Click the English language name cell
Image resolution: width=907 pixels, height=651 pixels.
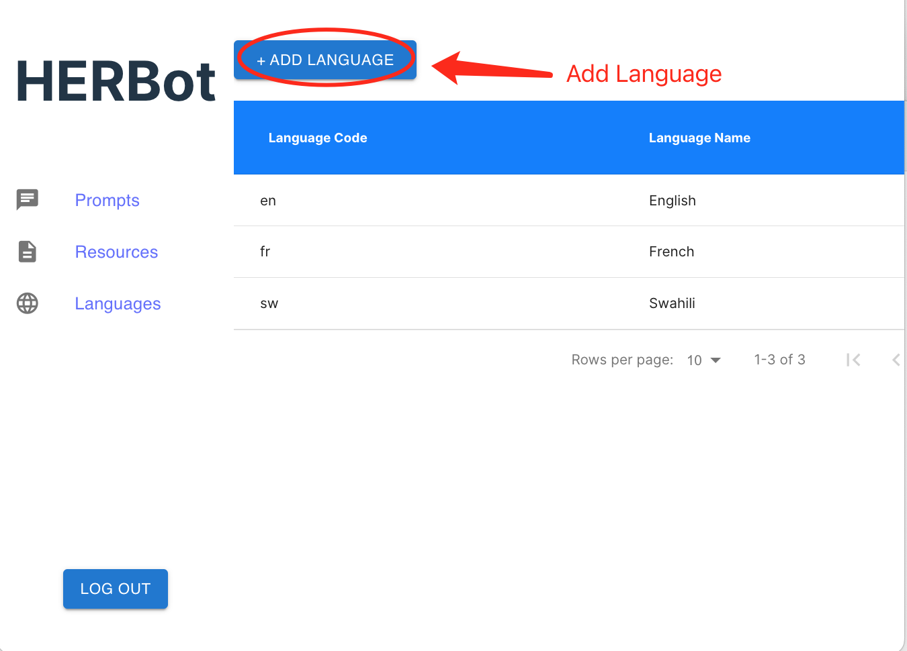point(672,201)
